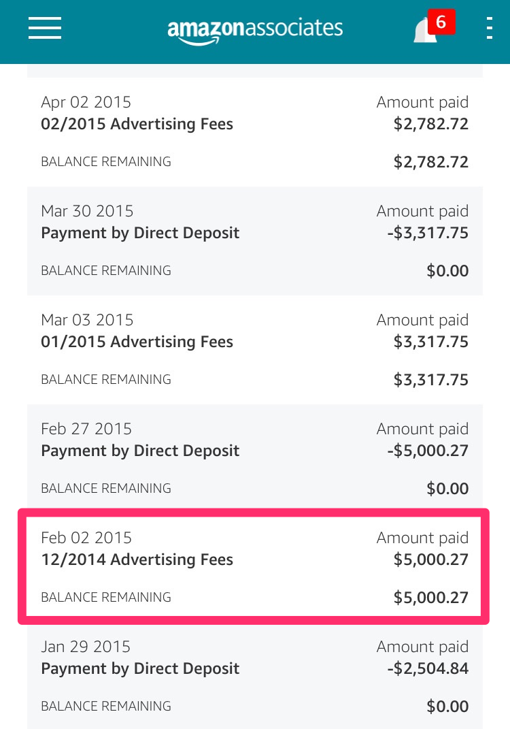This screenshot has width=510, height=729.
Task: Open the hamburger navigation menu
Action: 45,28
